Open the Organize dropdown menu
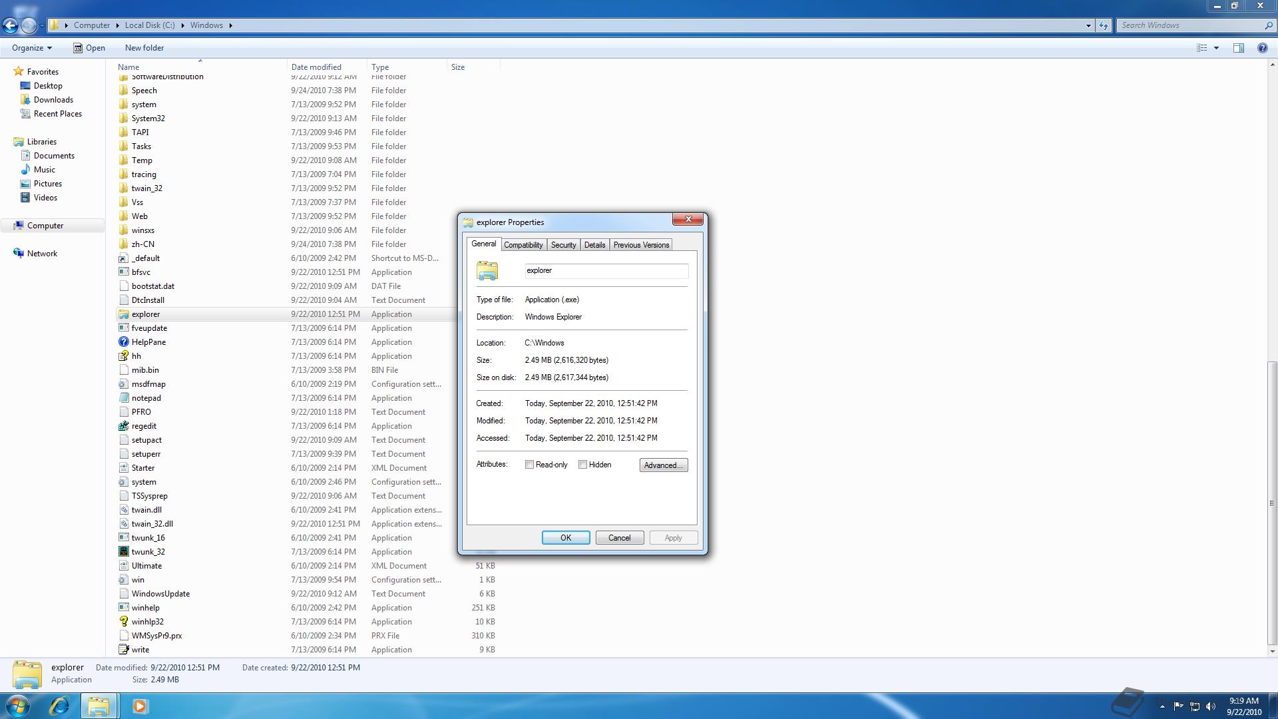1278x719 pixels. 31,48
